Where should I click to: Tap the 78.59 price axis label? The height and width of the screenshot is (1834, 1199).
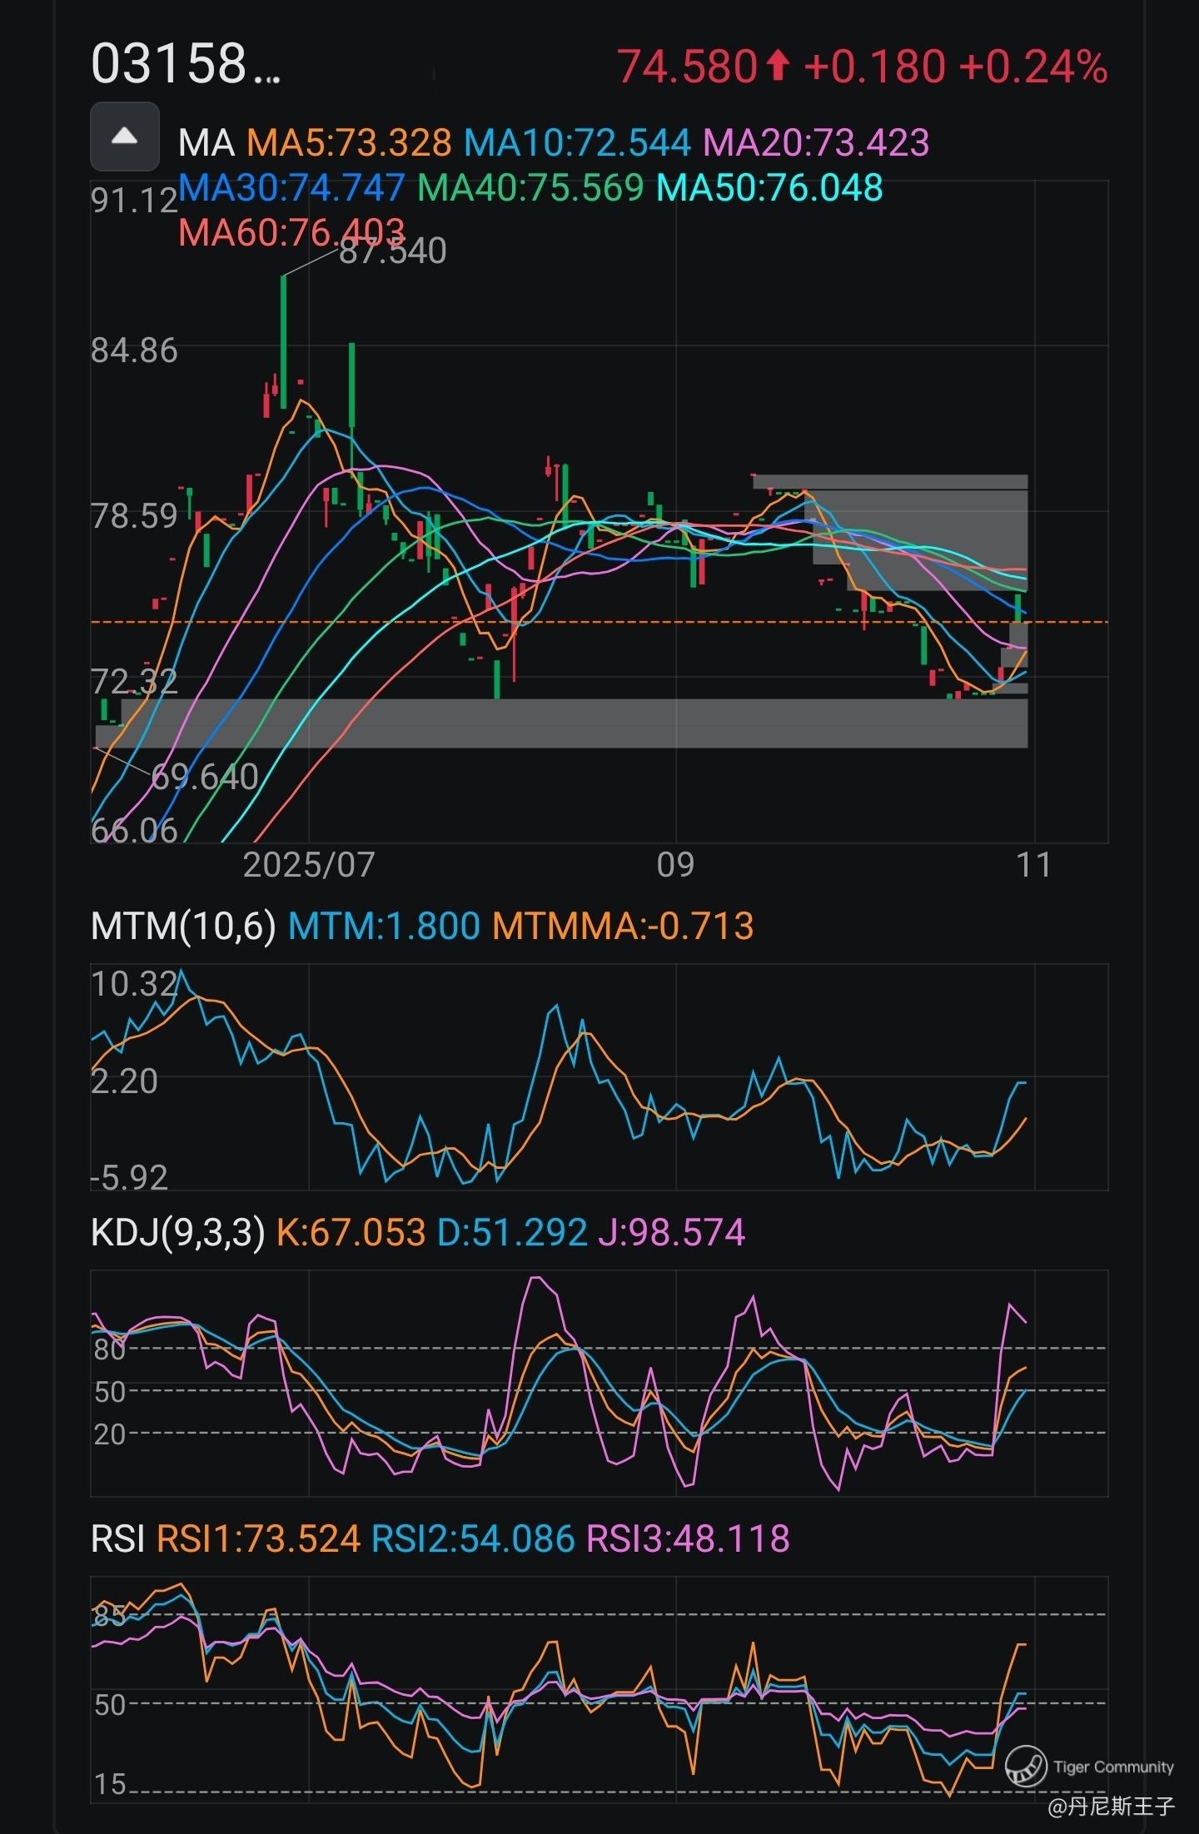(x=134, y=516)
